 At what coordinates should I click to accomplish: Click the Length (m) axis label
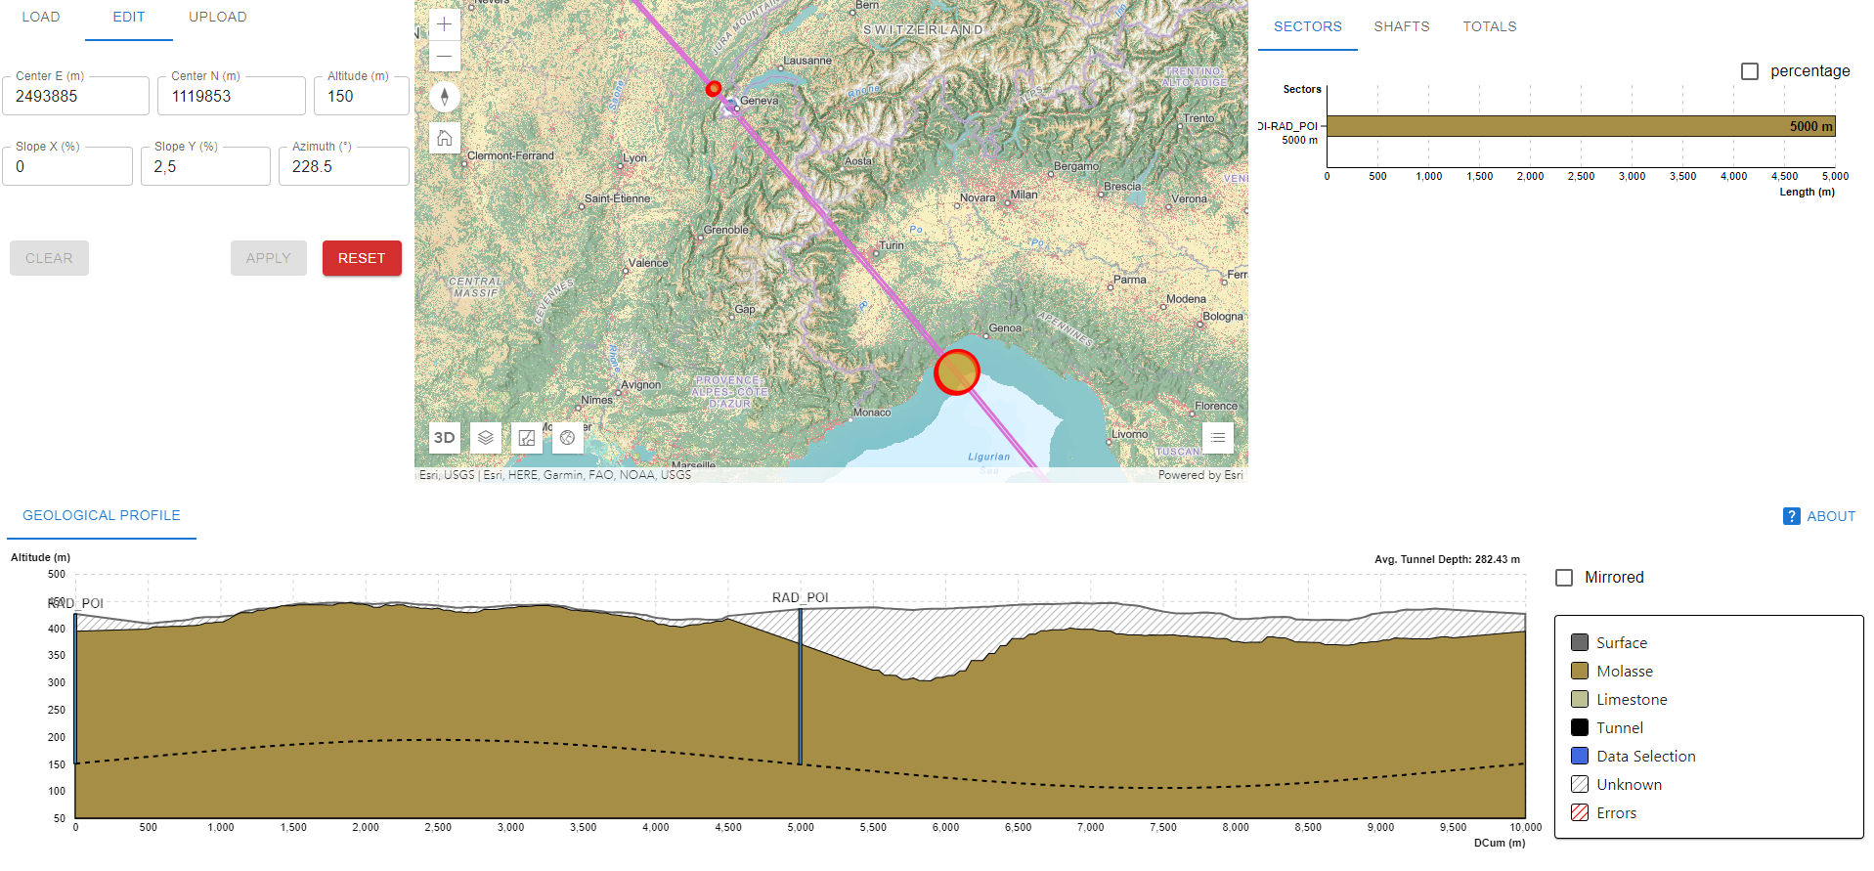(x=1807, y=193)
